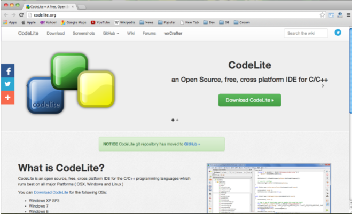Open the Wikipedia bookmark

[x=124, y=22]
